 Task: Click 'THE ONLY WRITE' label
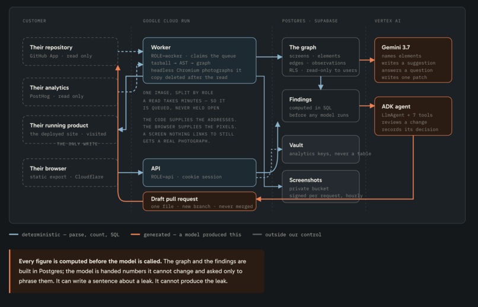click(x=77, y=144)
